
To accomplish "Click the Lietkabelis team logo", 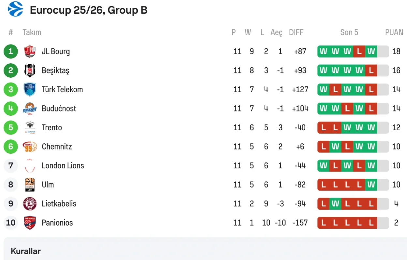I will click(30, 204).
